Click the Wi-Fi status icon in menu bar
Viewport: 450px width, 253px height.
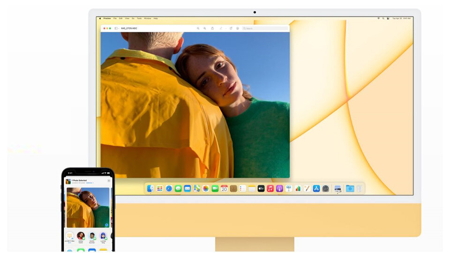coord(379,18)
